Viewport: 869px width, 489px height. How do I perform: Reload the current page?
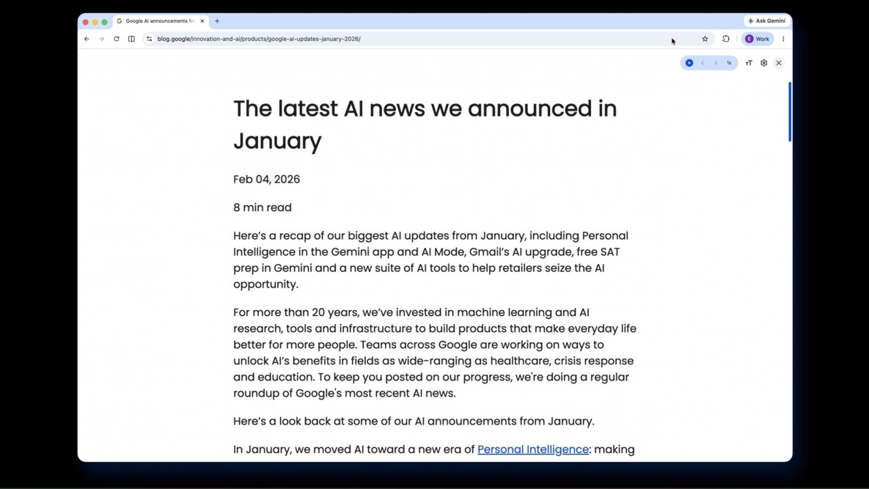click(117, 39)
